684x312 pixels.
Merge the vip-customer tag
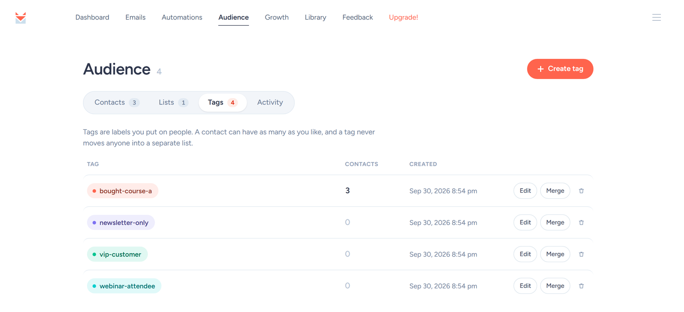coord(555,254)
